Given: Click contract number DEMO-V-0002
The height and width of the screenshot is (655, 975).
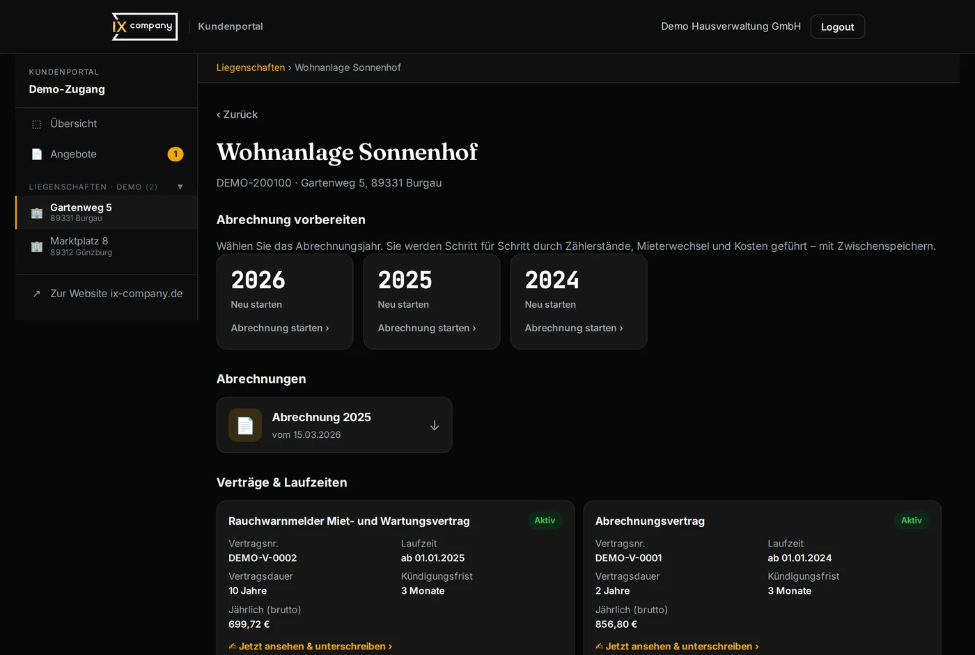Looking at the screenshot, I should pyautogui.click(x=263, y=558).
